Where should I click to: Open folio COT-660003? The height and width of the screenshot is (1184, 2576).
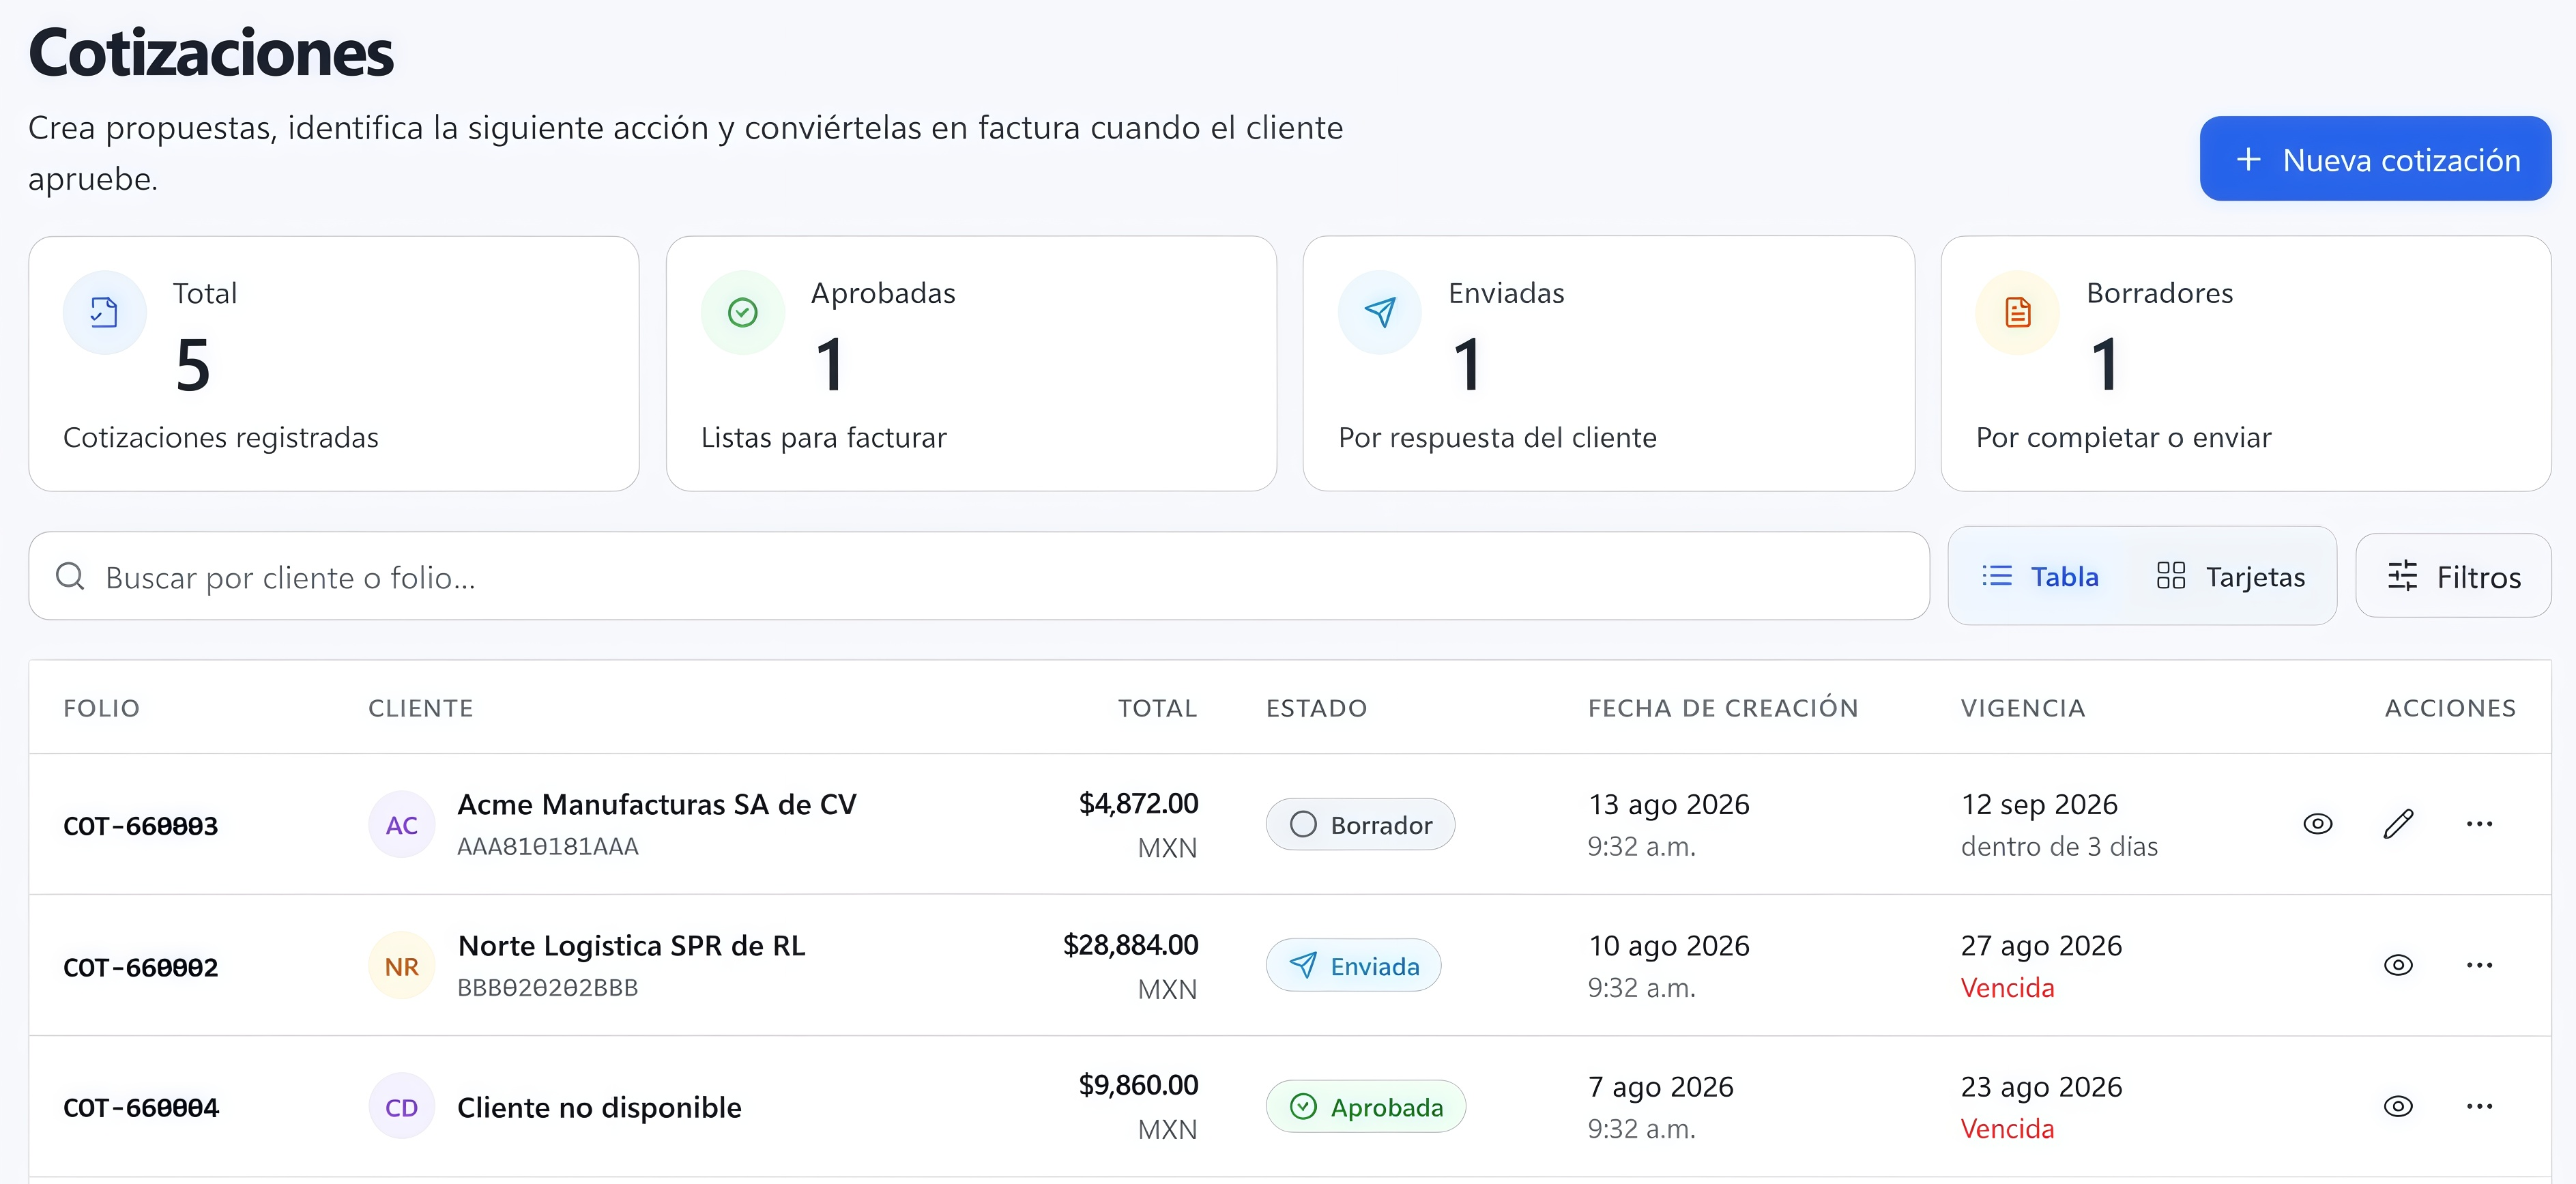[141, 826]
